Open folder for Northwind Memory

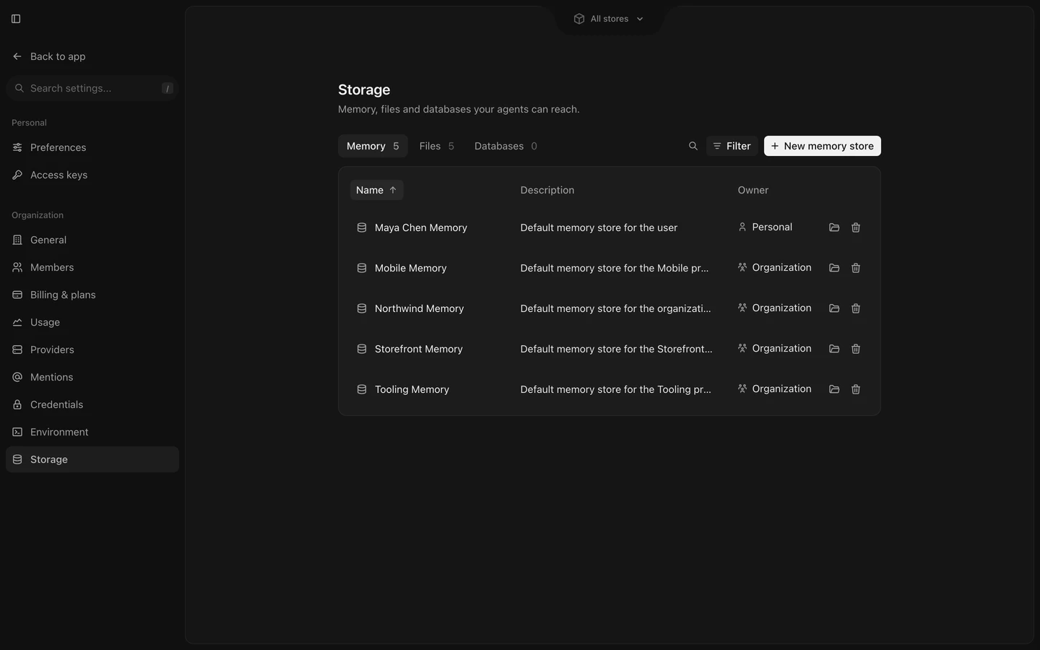point(834,308)
